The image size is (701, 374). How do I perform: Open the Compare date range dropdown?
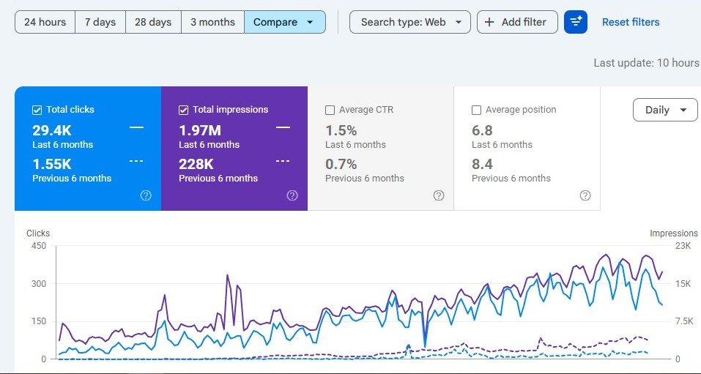285,22
